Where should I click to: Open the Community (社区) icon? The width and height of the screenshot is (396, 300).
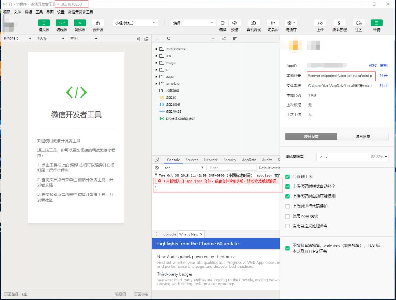359,23
